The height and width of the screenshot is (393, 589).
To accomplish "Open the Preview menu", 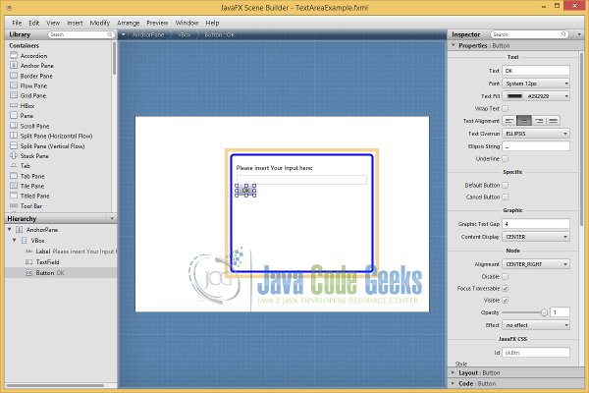I will click(x=157, y=23).
